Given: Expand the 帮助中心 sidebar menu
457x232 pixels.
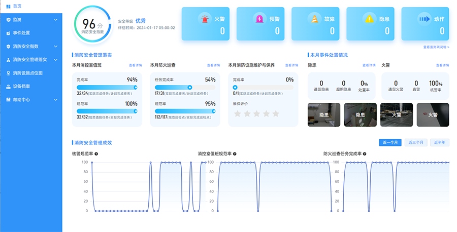Looking at the screenshot, I should pyautogui.click(x=55, y=100).
